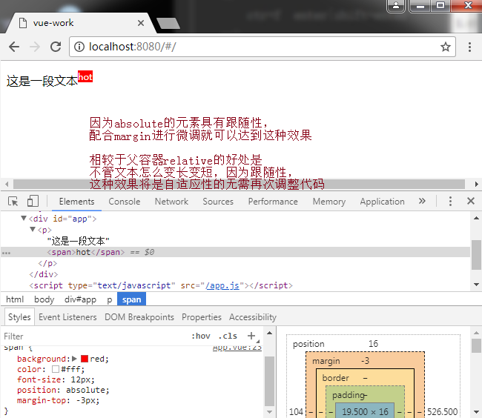Screen dimensions: 482x418
Task: Open DevTools customize menu
Action: [450, 201]
